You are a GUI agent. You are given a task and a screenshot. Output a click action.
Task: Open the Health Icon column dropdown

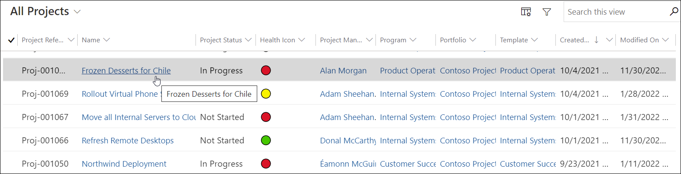click(x=302, y=40)
